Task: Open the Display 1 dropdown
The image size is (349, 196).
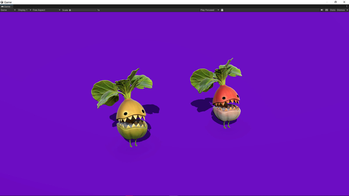Action: pyautogui.click(x=24, y=10)
